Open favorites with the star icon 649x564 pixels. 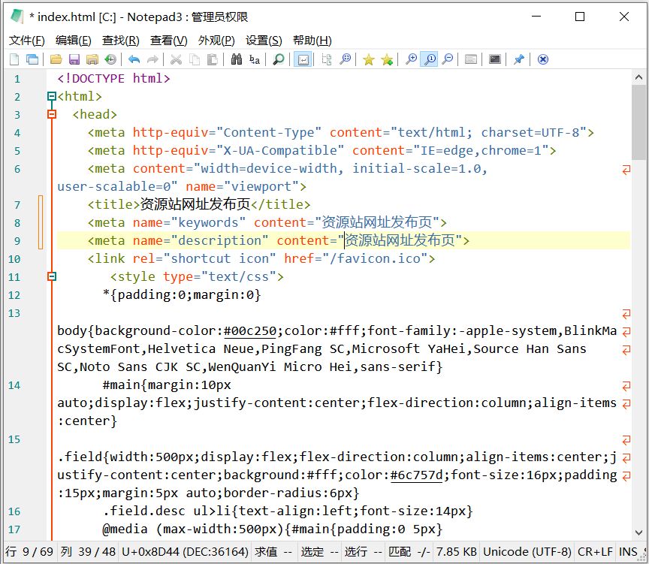pos(368,59)
